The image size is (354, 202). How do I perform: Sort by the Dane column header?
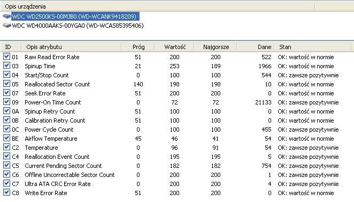tap(256, 47)
